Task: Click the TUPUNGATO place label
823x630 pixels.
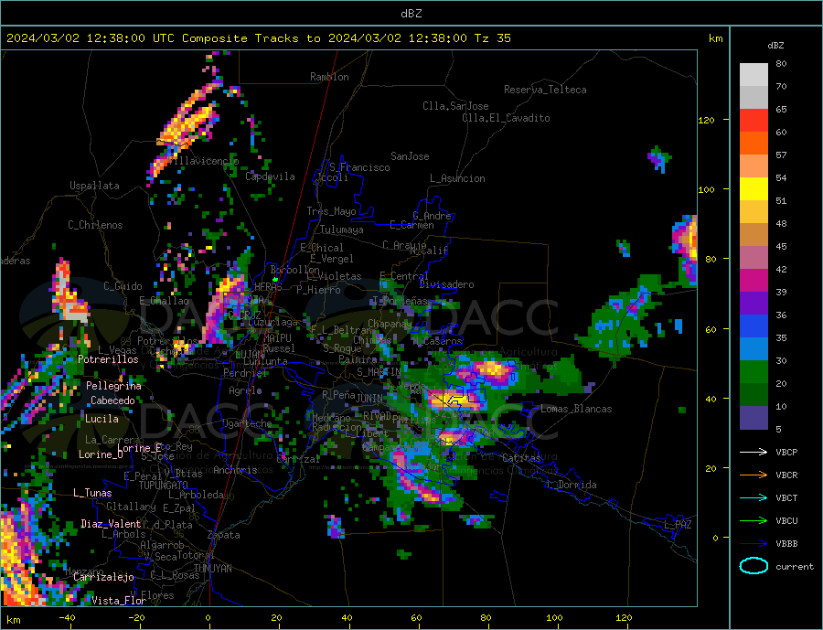Action: (x=163, y=486)
